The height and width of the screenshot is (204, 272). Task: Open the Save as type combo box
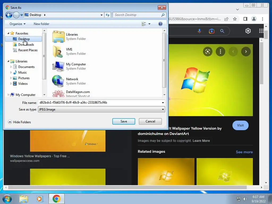point(101,109)
